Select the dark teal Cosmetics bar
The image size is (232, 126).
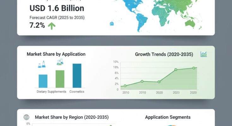click(x=77, y=76)
